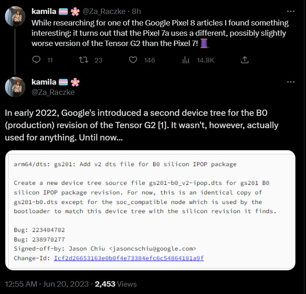This screenshot has height=294, width=306.
Task: Open the attached commit message image
Action: tap(150, 210)
